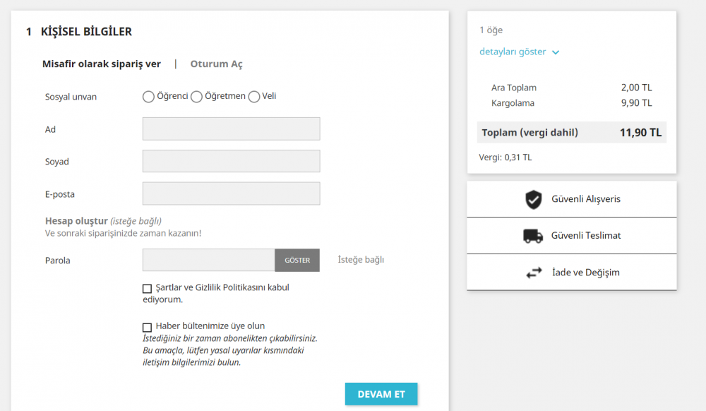Focus the Ad input field
This screenshot has height=411, width=706.
pos(232,129)
